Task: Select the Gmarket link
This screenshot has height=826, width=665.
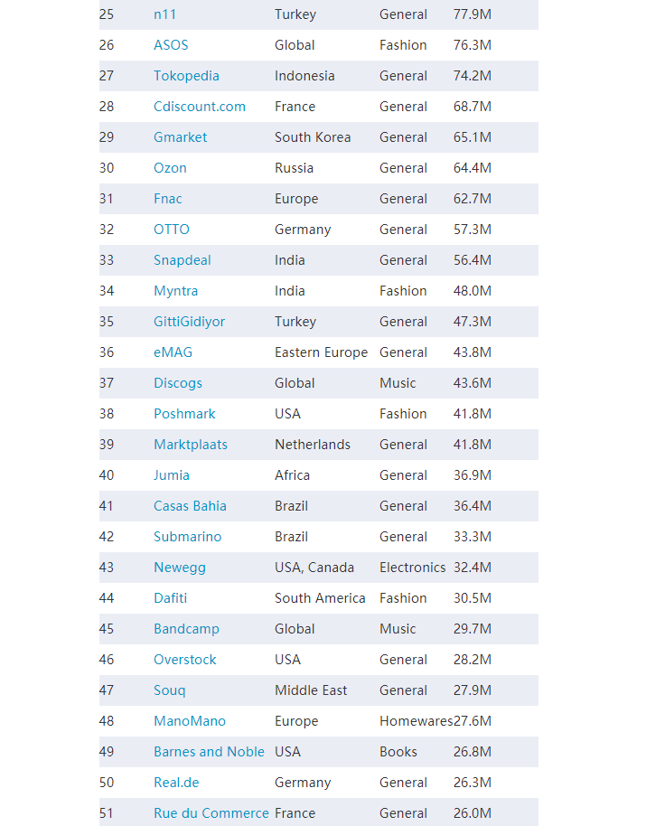Action: pyautogui.click(x=180, y=137)
